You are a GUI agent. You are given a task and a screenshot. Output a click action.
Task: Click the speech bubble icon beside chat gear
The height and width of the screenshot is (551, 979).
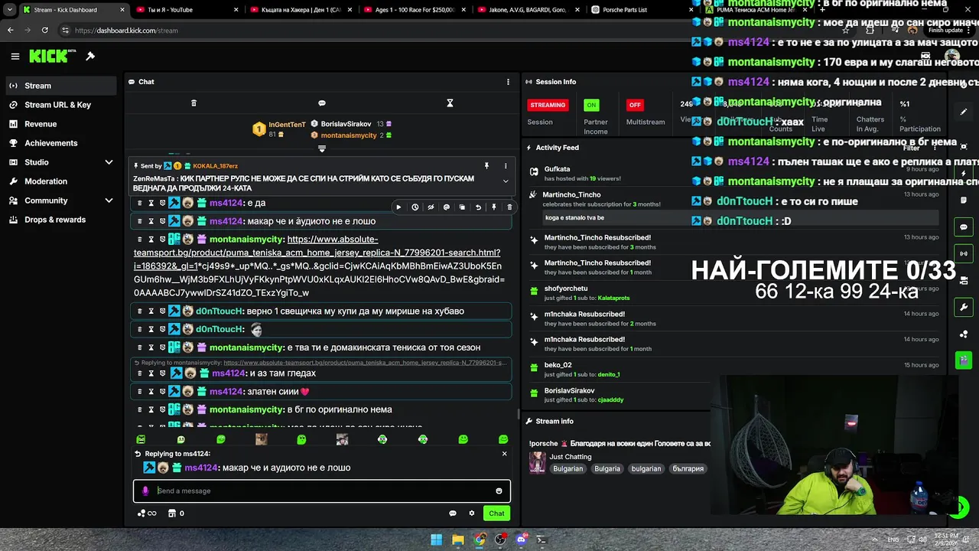[453, 514]
